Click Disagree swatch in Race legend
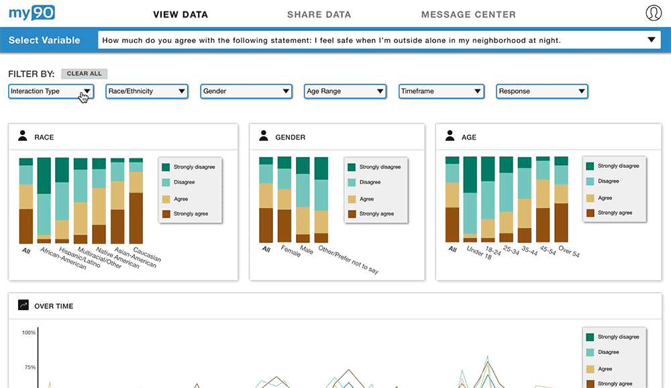Screen dimensions: 671x388 coord(166,183)
